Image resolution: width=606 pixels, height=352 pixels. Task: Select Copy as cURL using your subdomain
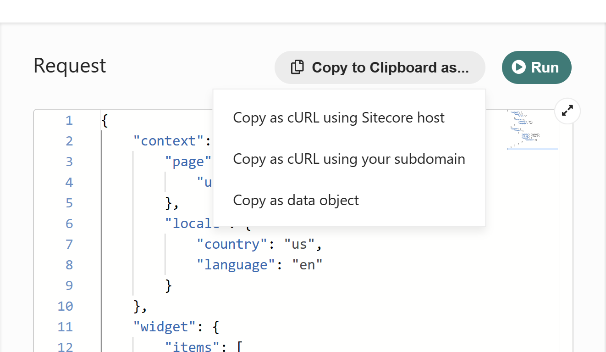349,159
